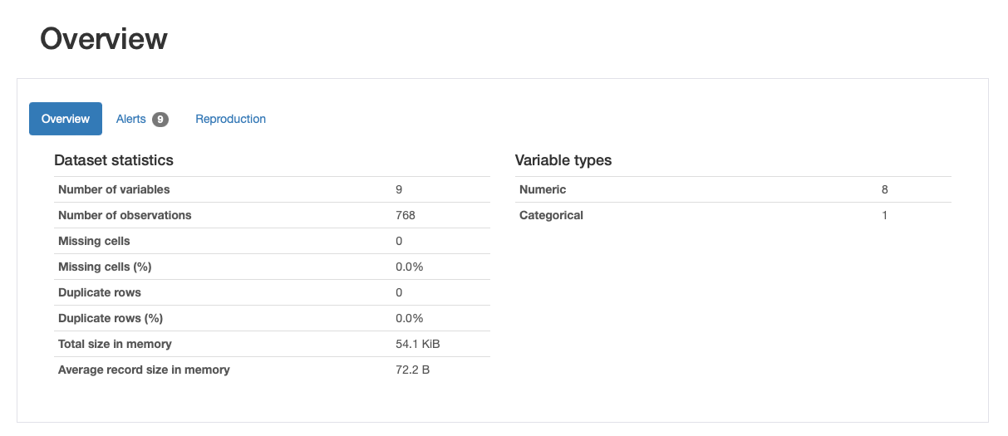Open the Alerts tab

[131, 119]
